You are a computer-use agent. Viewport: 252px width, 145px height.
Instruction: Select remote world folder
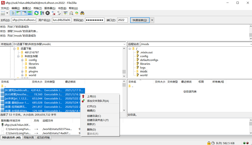click(x=144, y=75)
